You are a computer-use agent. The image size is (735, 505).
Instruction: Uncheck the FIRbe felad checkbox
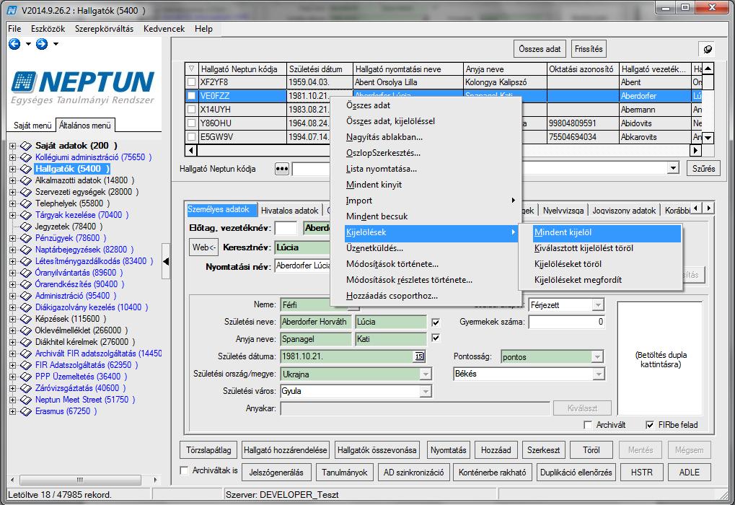650,425
